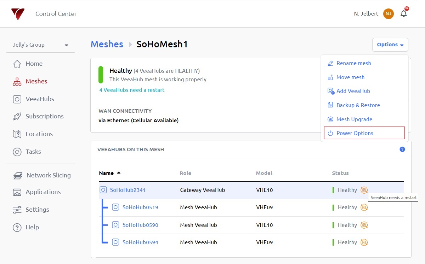
Task: Navigate to Locations page
Action: point(39,134)
